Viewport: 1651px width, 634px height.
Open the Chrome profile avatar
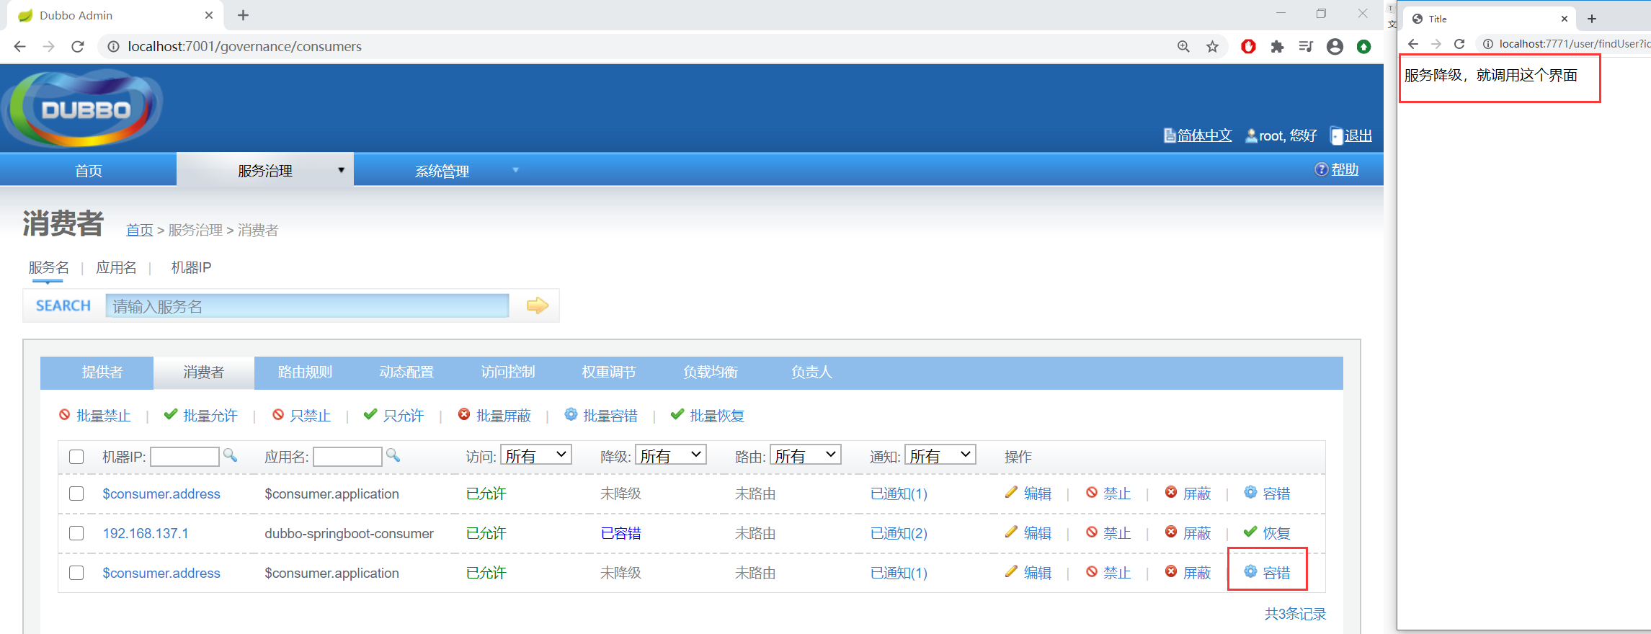[1335, 47]
